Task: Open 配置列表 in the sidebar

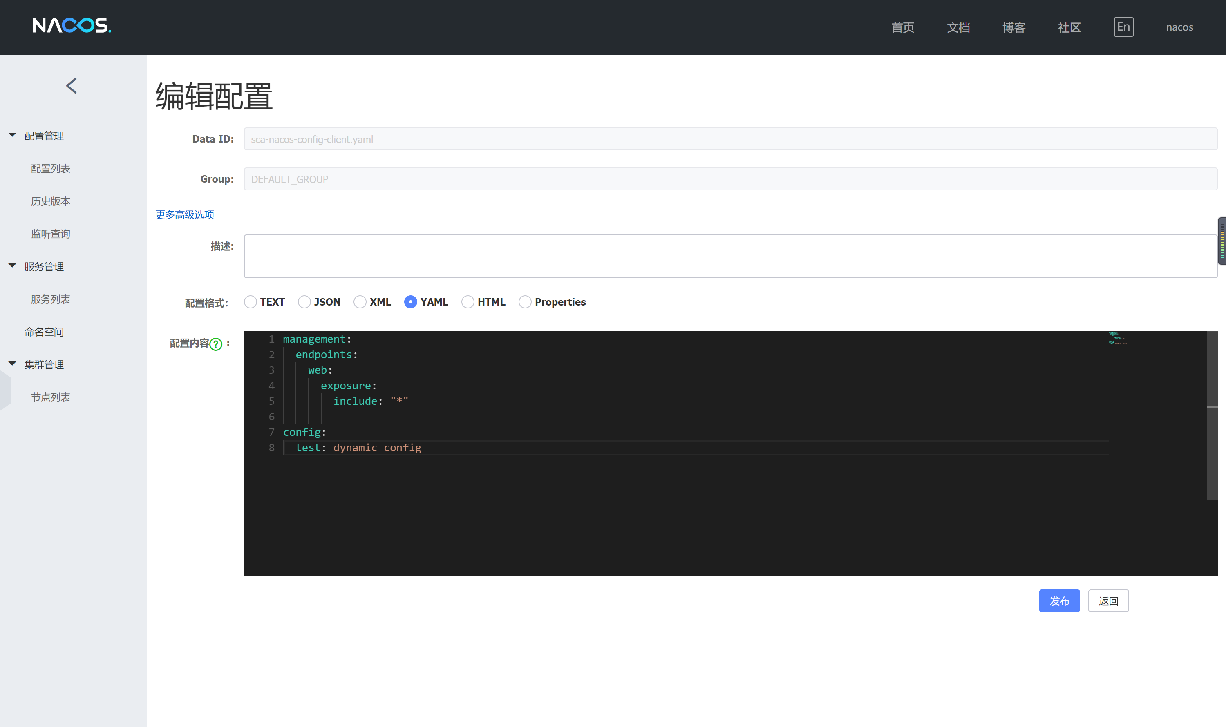Action: point(51,169)
